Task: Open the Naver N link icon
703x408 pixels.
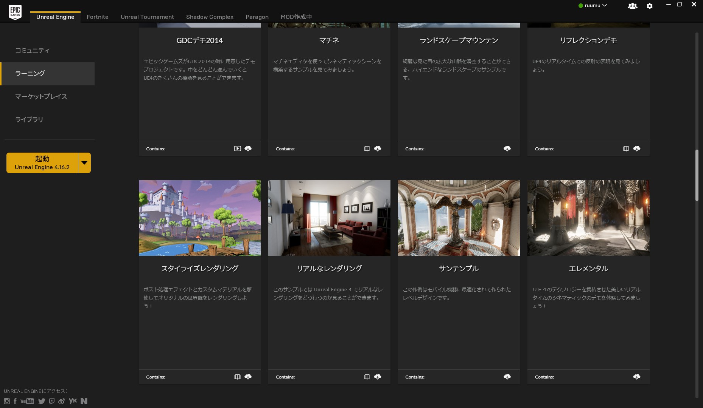Action: coord(84,401)
